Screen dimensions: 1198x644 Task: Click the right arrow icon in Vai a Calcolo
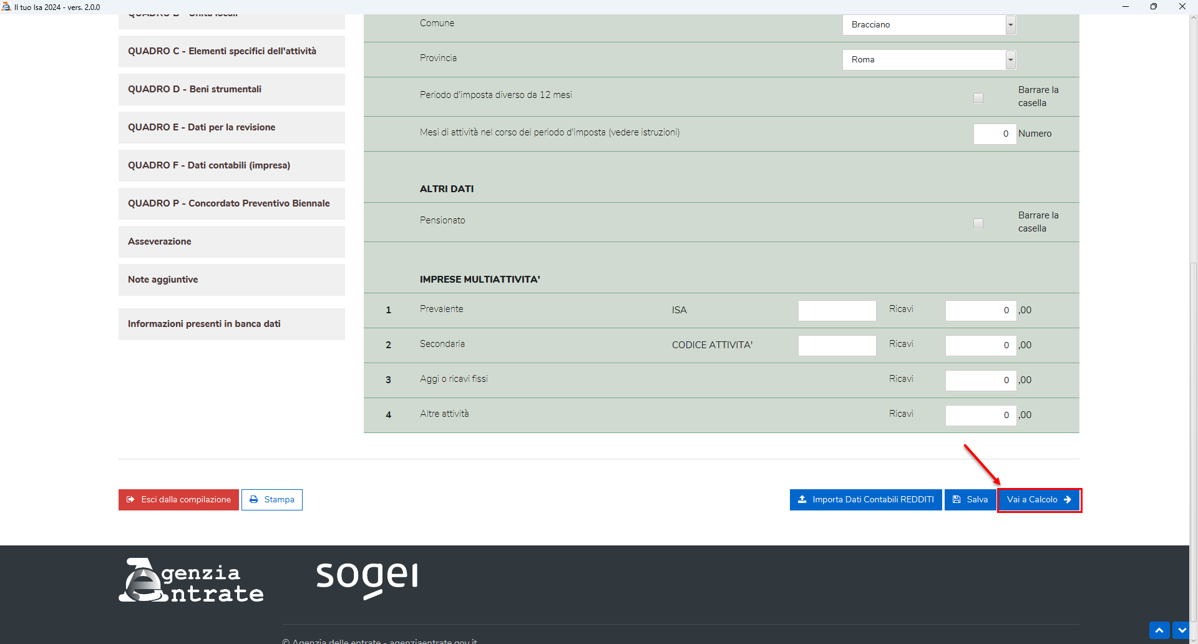(1068, 500)
